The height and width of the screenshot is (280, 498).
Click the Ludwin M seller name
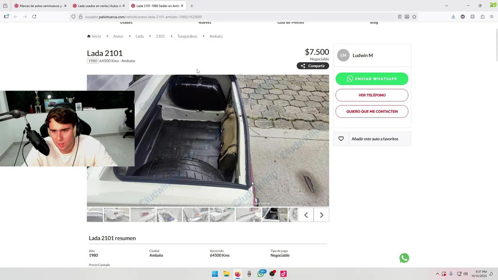click(363, 55)
